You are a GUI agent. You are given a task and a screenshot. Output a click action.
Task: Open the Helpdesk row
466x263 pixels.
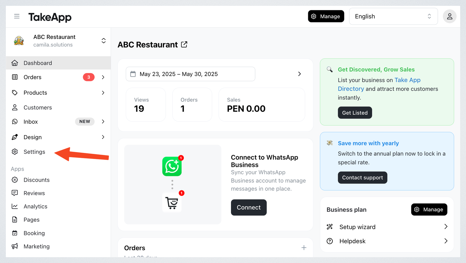click(x=387, y=241)
